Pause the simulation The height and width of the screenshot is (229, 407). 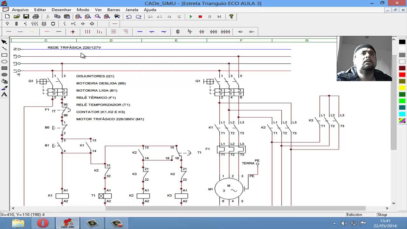click(x=210, y=17)
